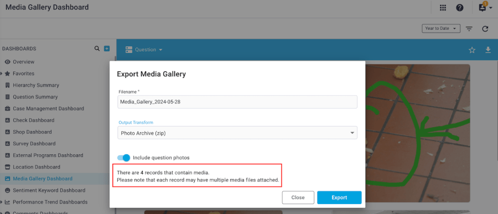498x214 pixels.
Task: Click the Question Summary document icon
Action: click(x=8, y=97)
